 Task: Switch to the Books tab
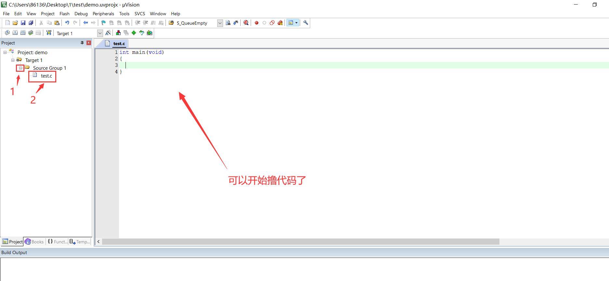tap(34, 242)
